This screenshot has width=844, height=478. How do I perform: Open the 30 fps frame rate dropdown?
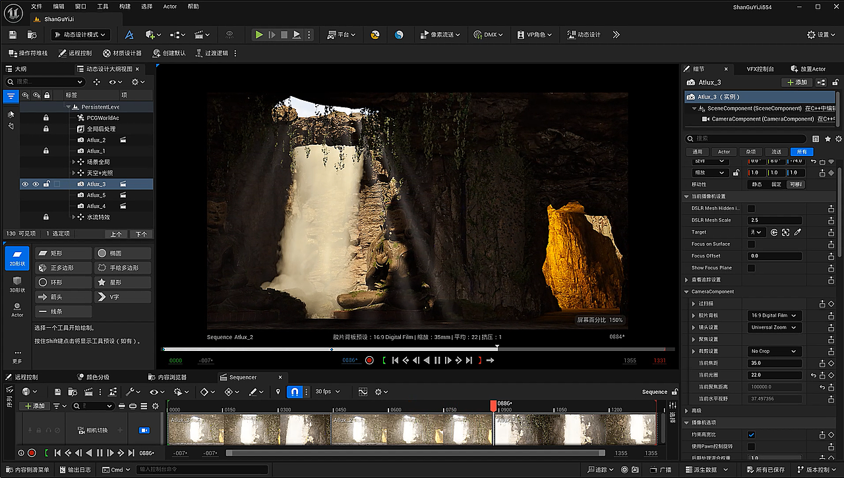click(326, 392)
